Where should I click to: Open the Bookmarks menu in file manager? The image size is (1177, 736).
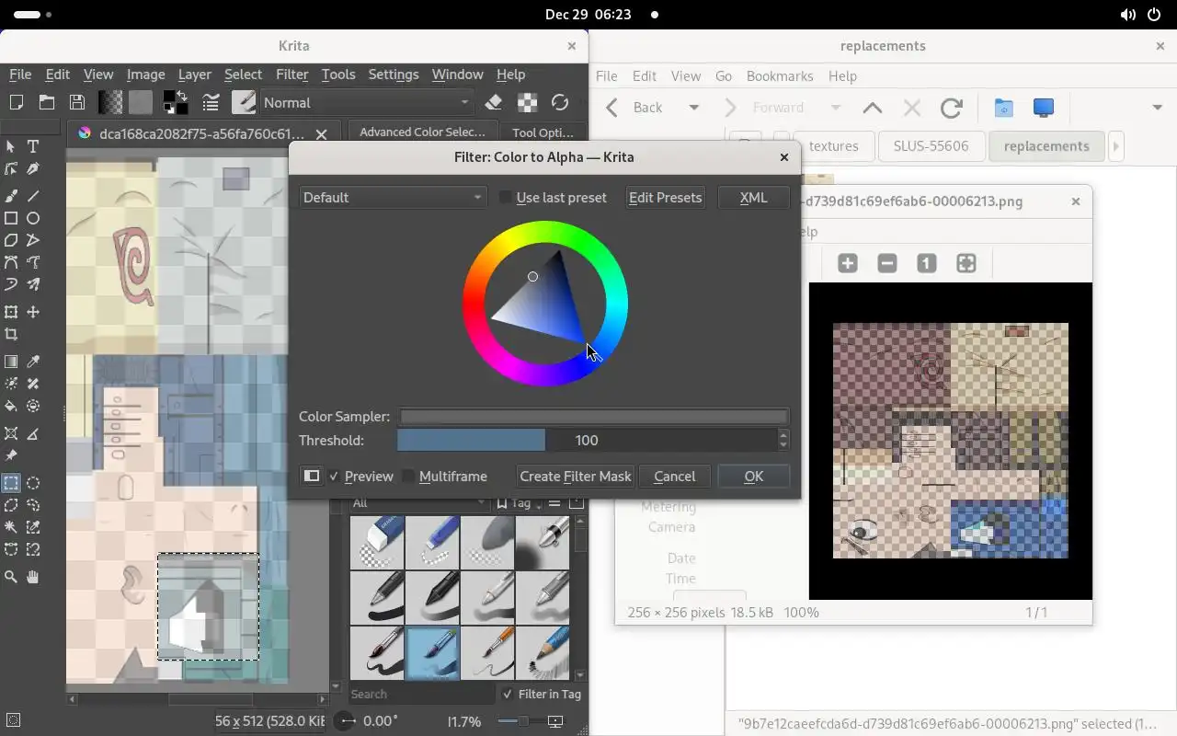(x=780, y=76)
